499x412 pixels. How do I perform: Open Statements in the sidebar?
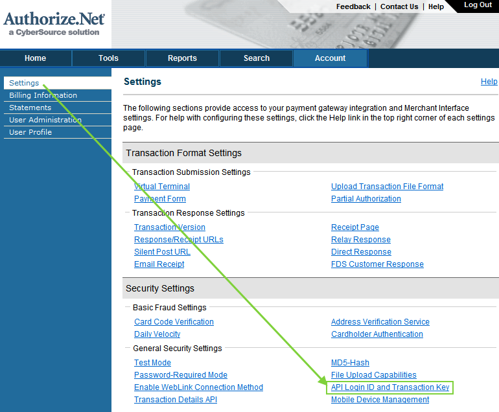tap(58, 108)
